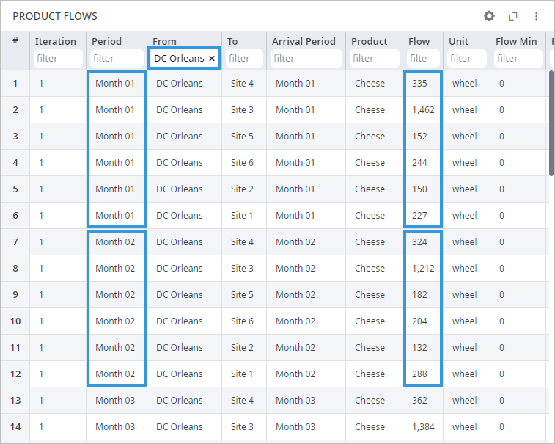Viewport: 555px width, 444px height.
Task: Select the flow value 362 in row 13
Action: (419, 401)
